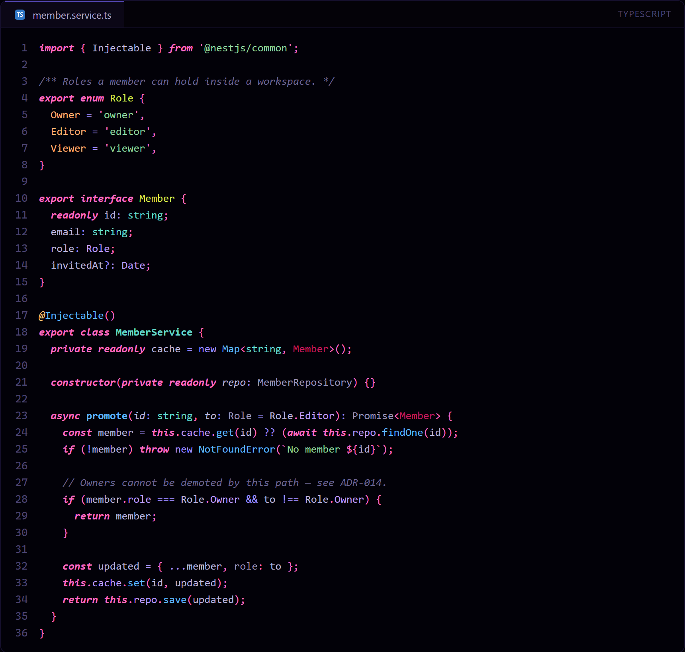Select the member.service.ts tab

(63, 15)
